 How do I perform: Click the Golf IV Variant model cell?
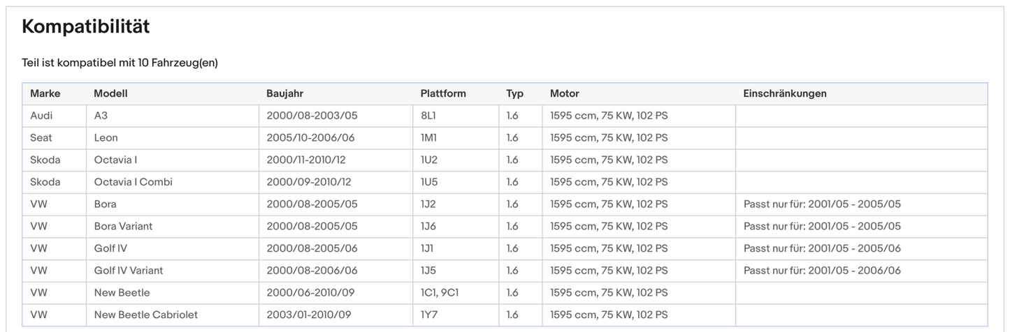coord(129,271)
